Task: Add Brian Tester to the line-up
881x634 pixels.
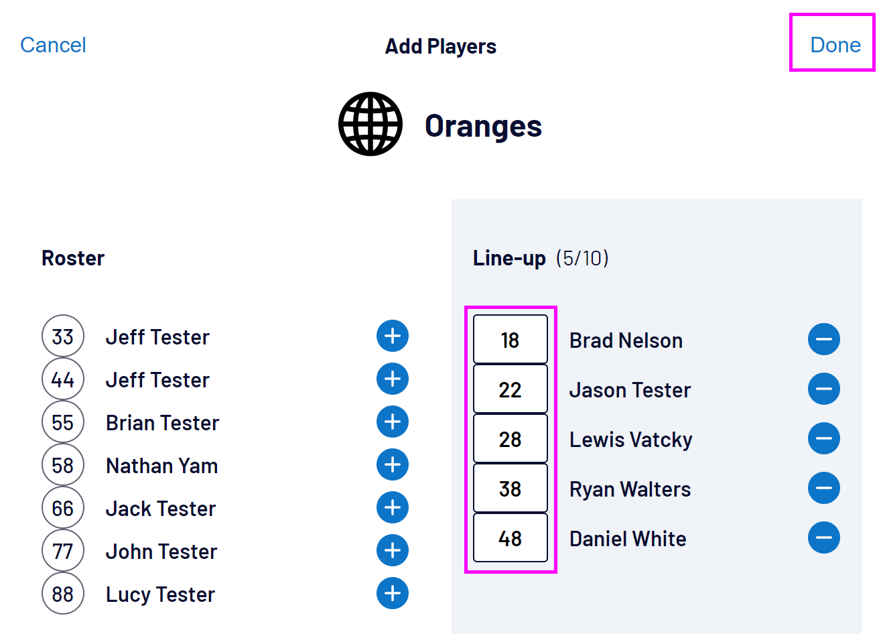Action: (393, 422)
